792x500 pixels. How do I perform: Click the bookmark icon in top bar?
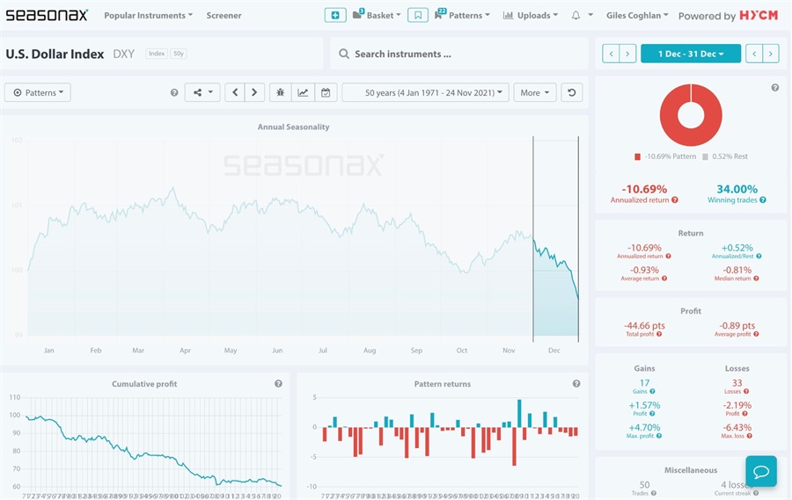point(418,15)
